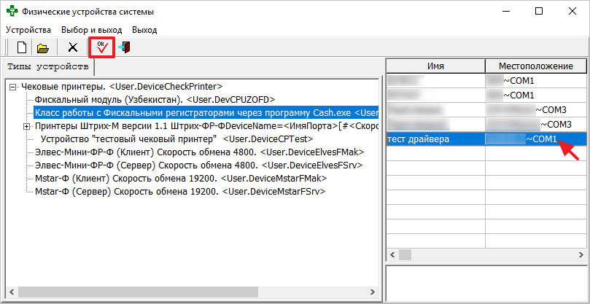This screenshot has height=304, width=590.
Task: Click the Exit door toolbar icon
Action: [125, 48]
